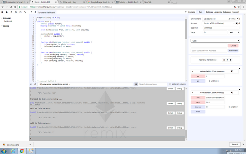Viewport: 246px width, 154px height.
Task: Open a local file with the folder icon
Action: coord(7,12)
